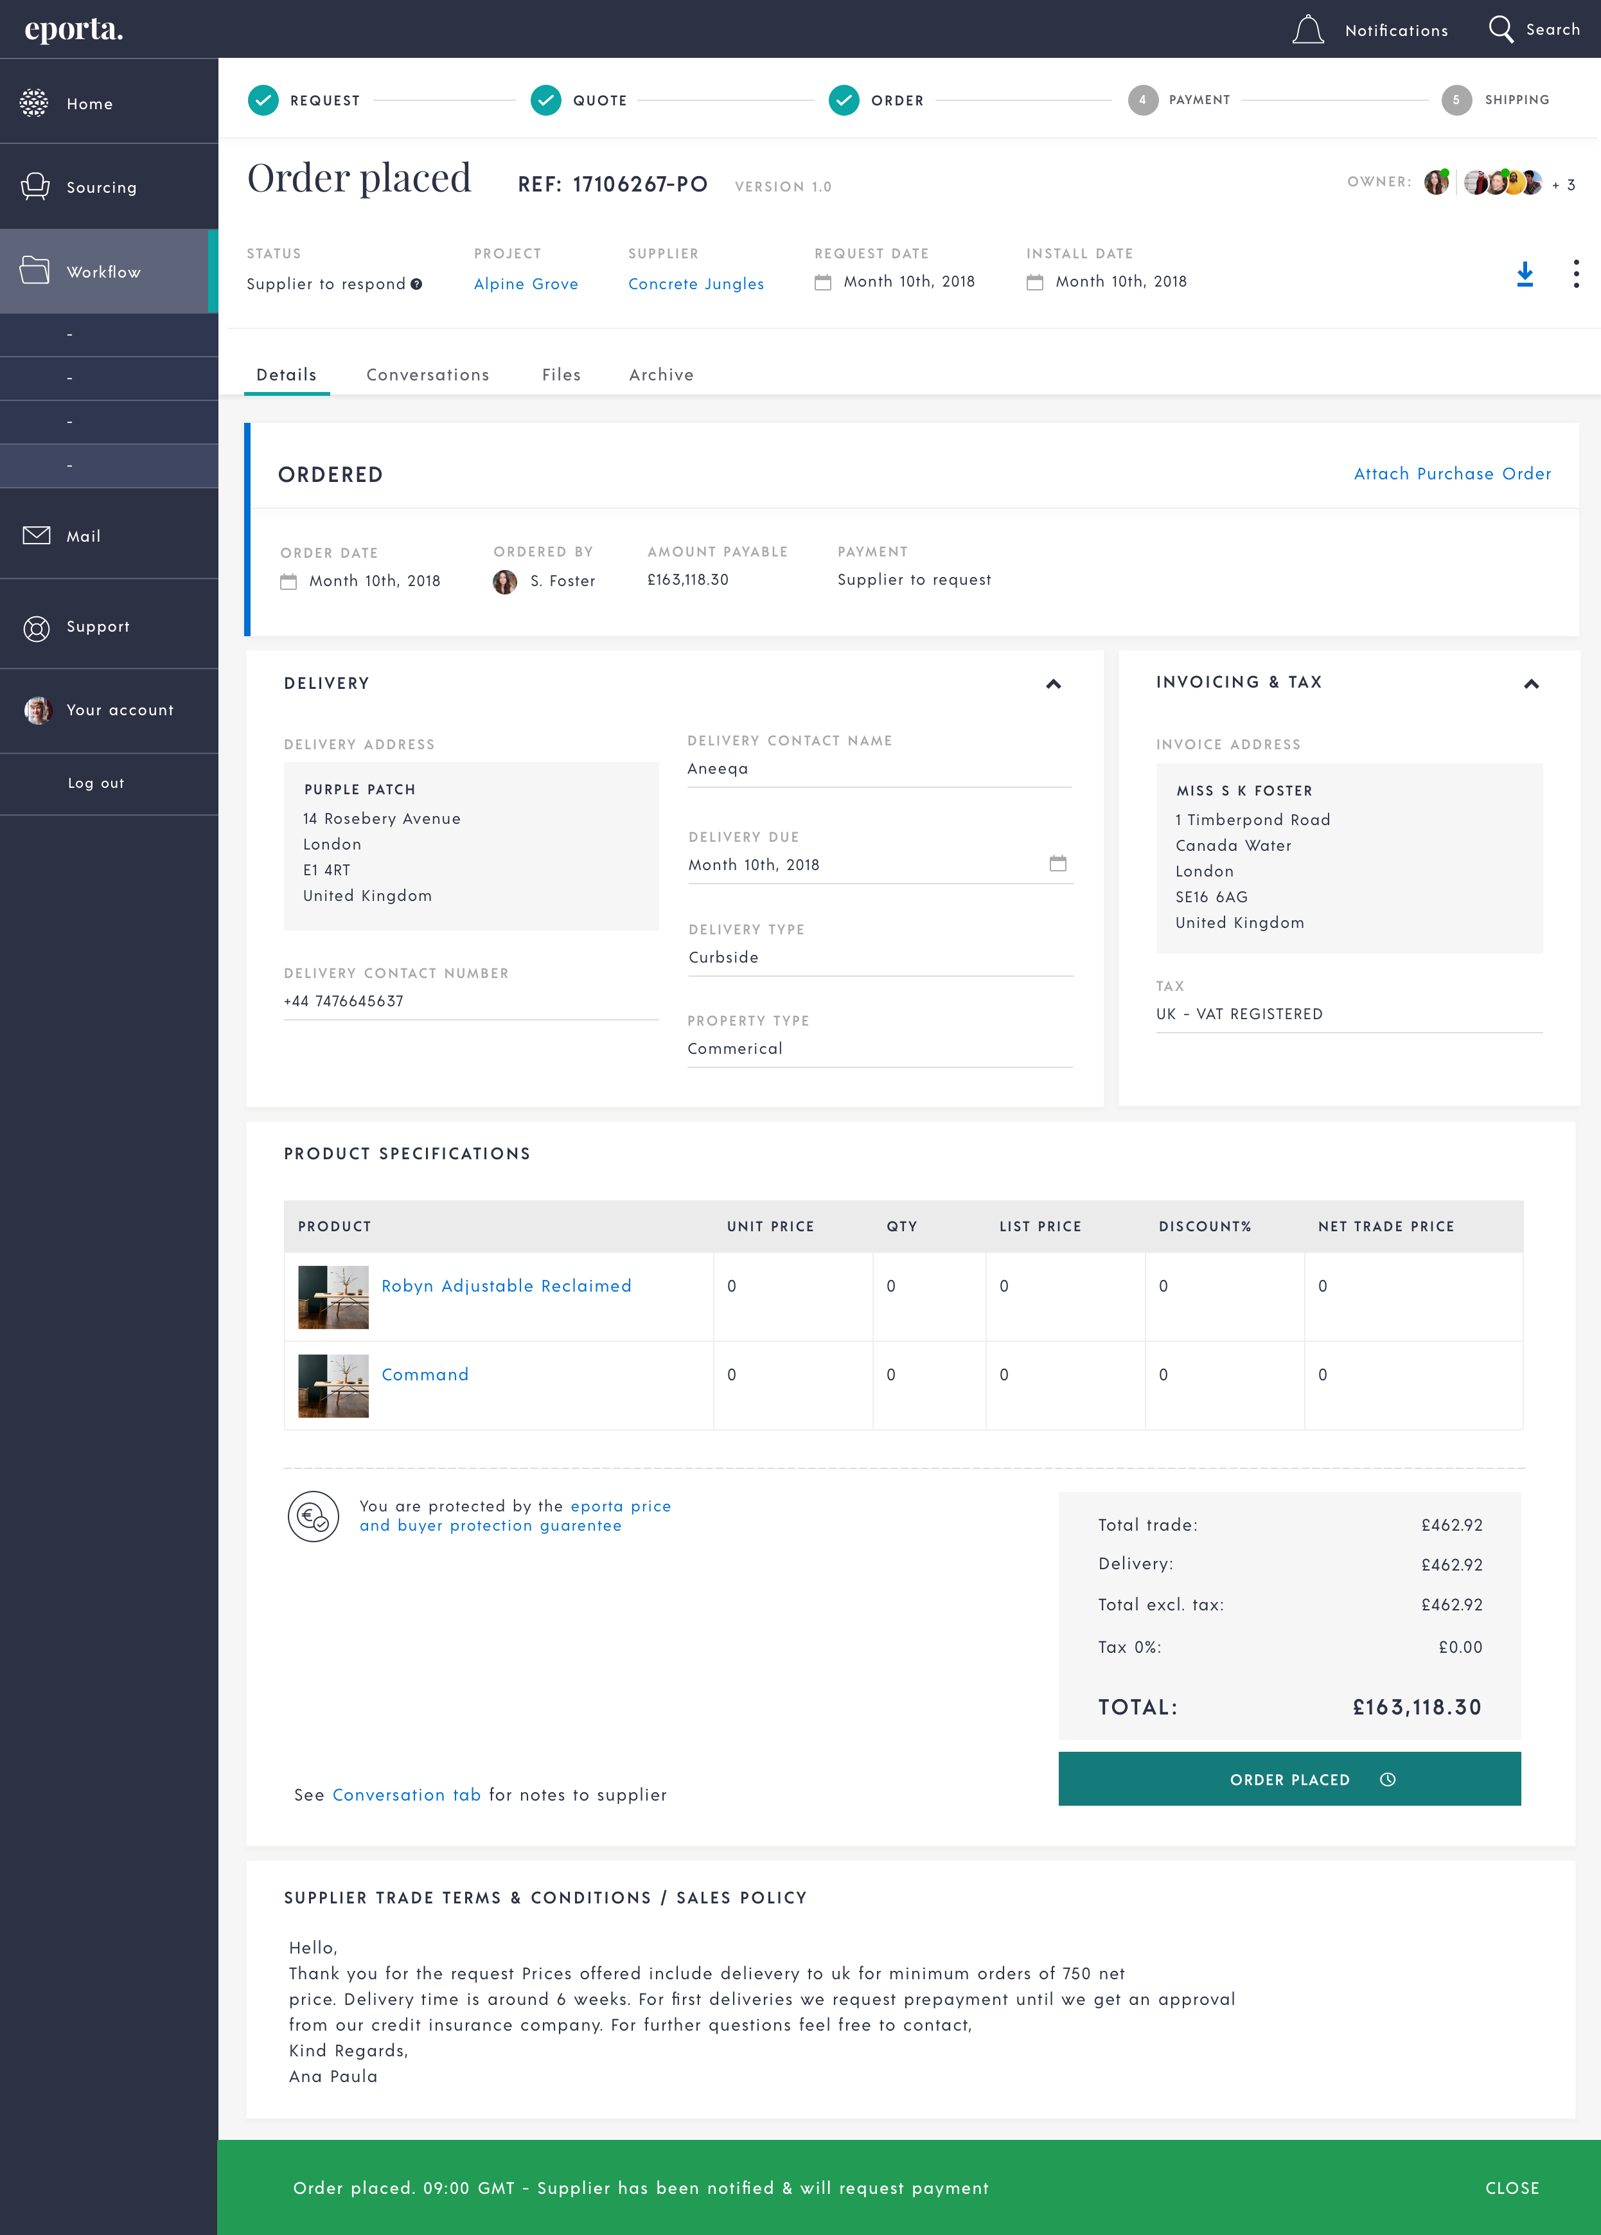Open the Conversation tab link

point(407,1795)
